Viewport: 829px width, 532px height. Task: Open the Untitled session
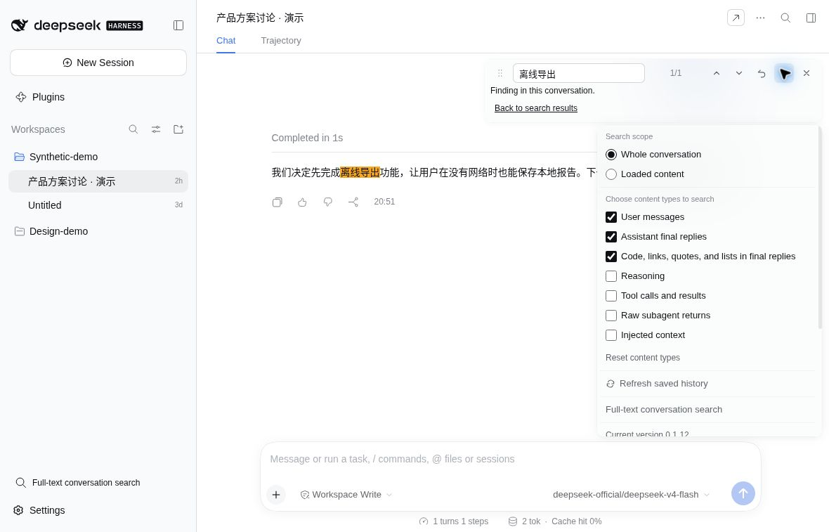98,205
